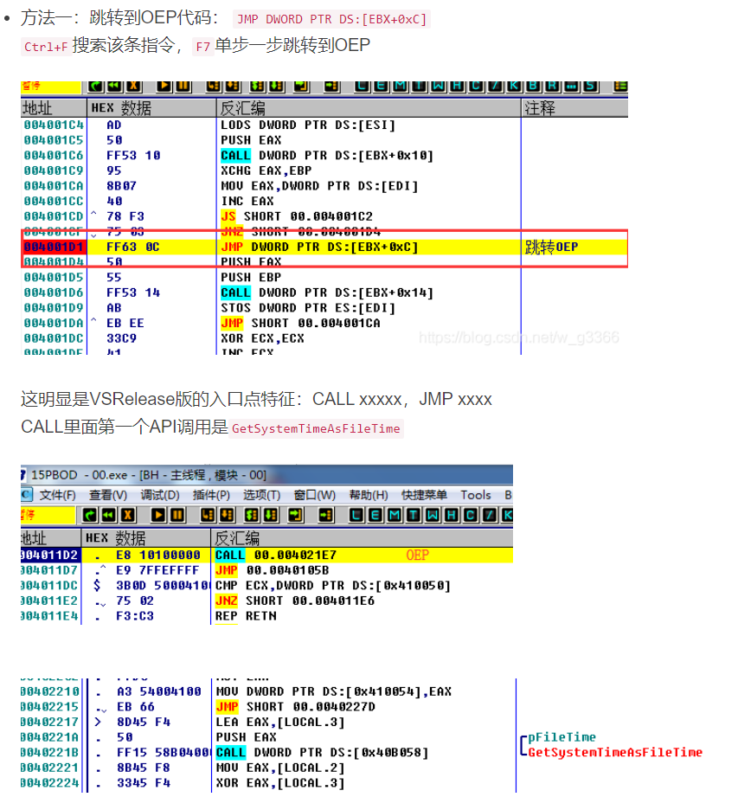Click the green Restart program icon in the lower toolbar
Image resolution: width=738 pixels, height=797 pixels.
(90, 516)
